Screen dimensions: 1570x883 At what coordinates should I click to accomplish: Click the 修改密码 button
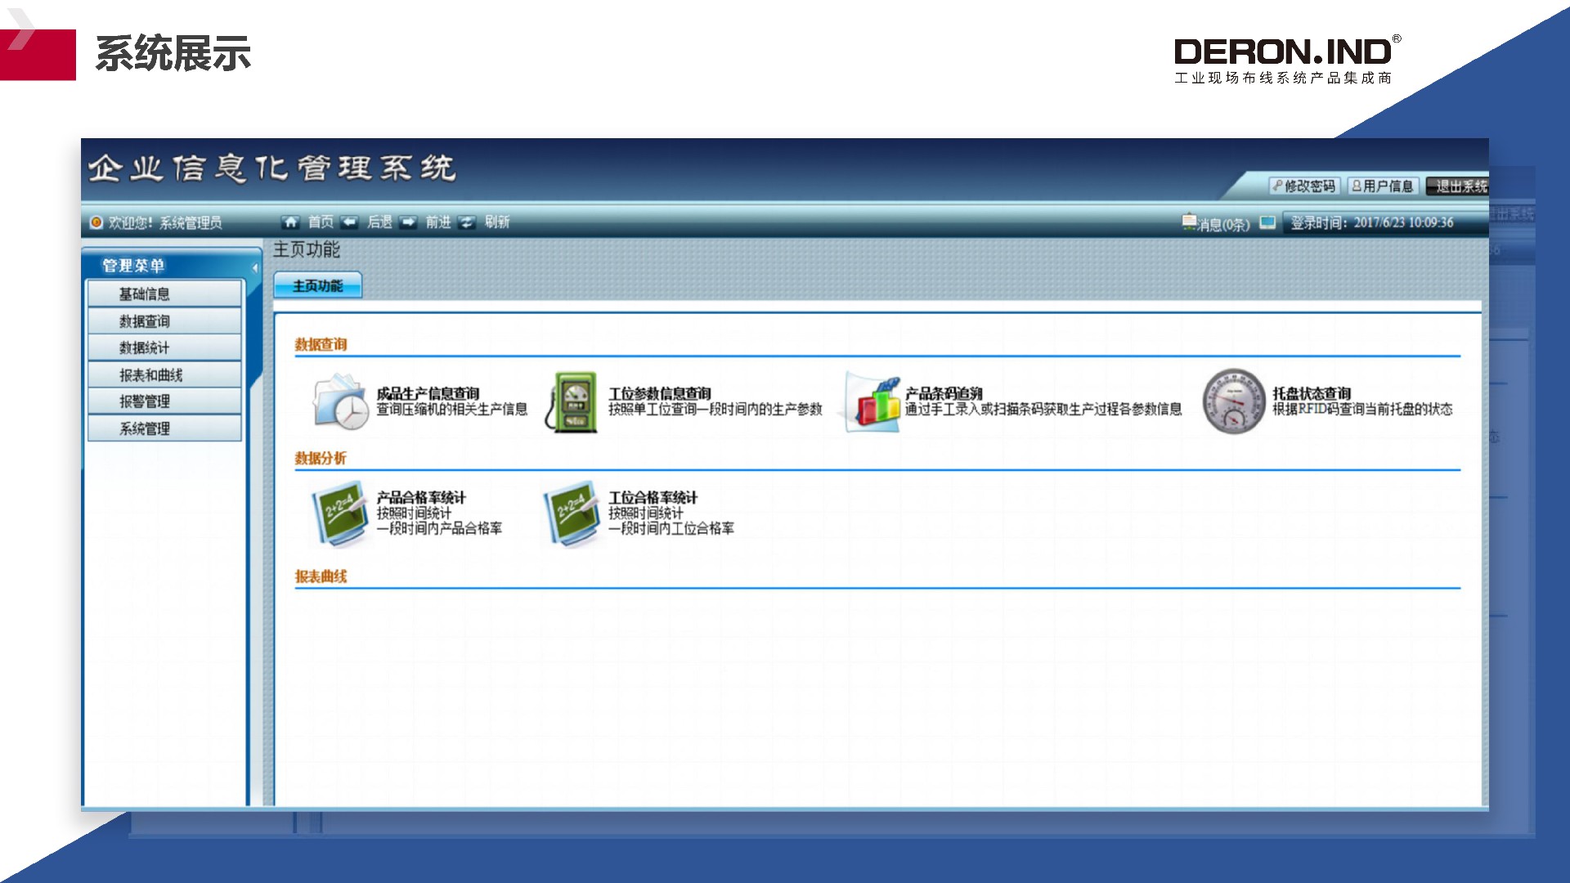click(x=1303, y=186)
